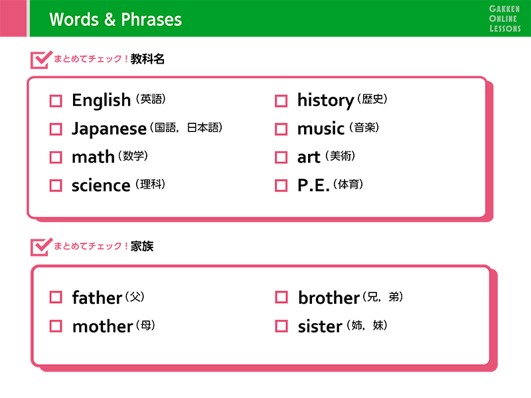The image size is (531, 398).
Task: Click the 教科名 section heading text
Action: [x=147, y=59]
